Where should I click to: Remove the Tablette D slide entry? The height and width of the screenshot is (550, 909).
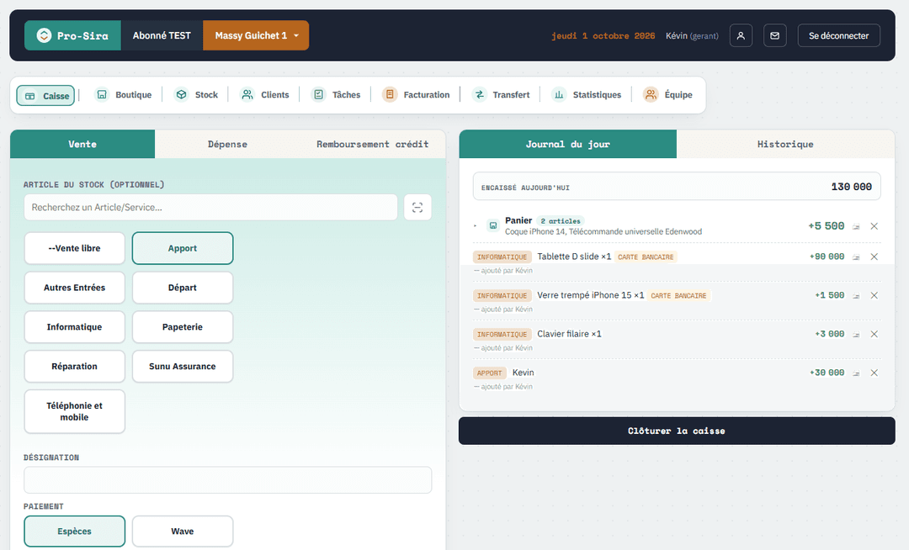pos(874,257)
